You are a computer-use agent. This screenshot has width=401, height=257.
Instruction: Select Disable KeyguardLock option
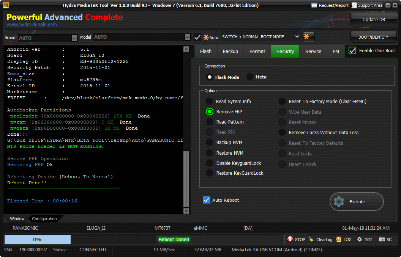210,163
